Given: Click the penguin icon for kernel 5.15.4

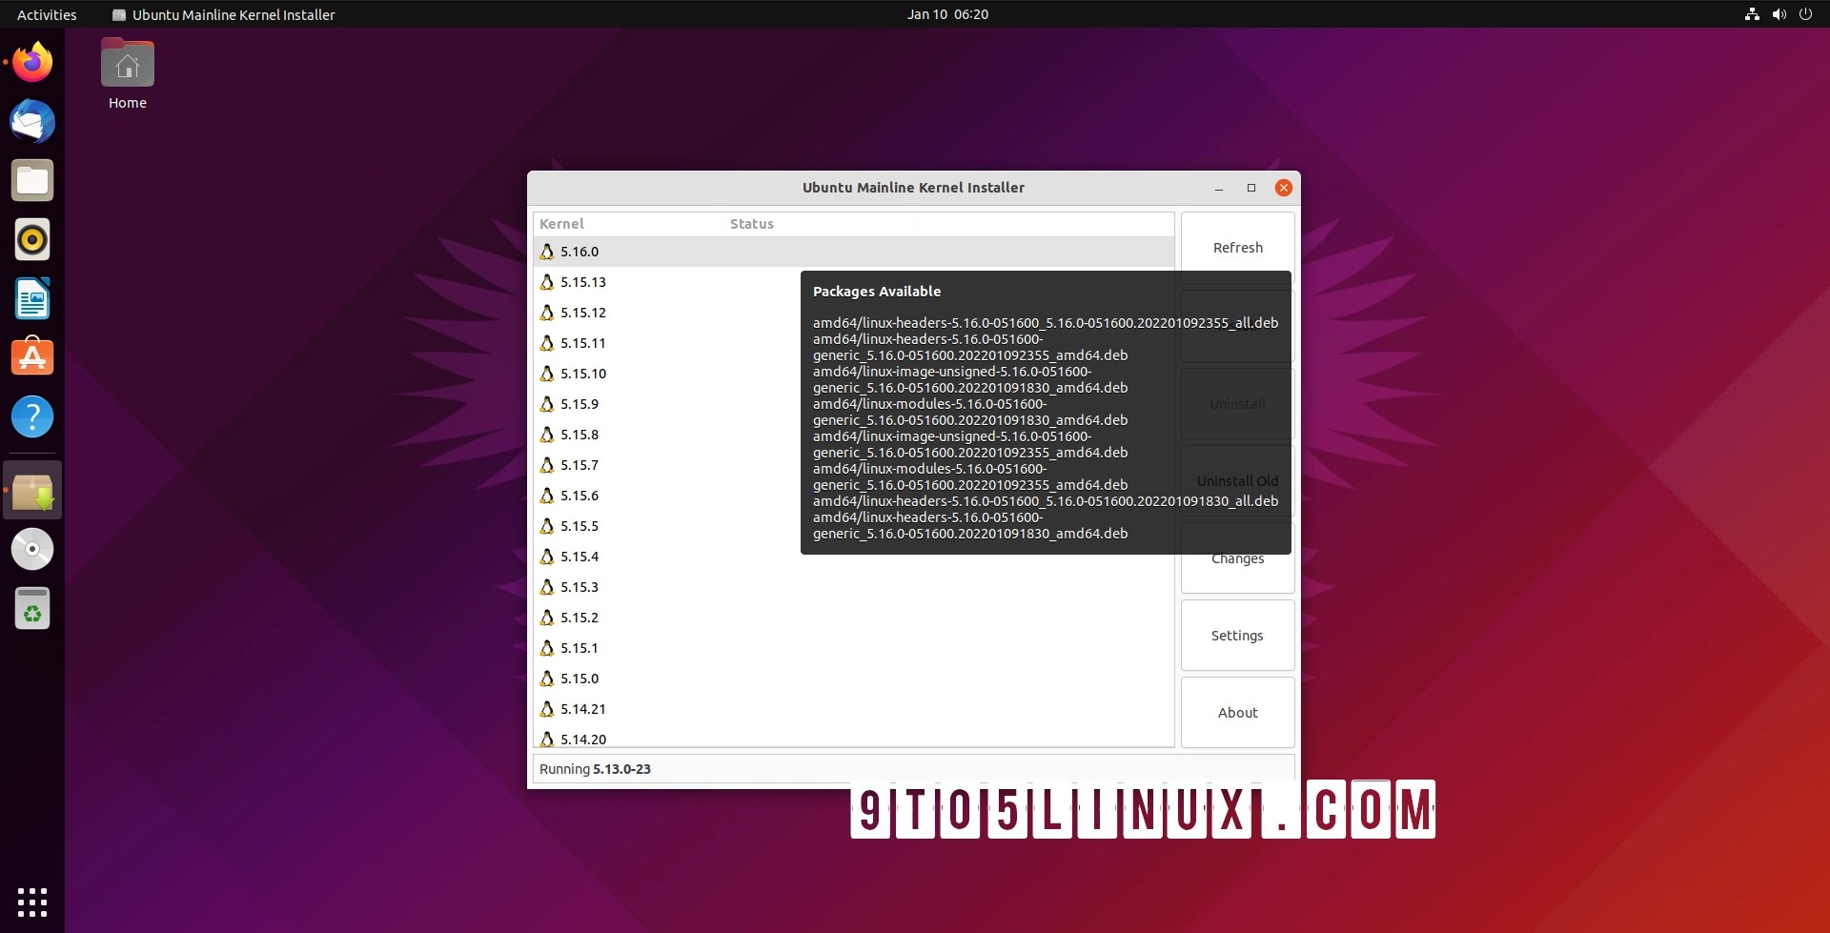Looking at the screenshot, I should [547, 557].
